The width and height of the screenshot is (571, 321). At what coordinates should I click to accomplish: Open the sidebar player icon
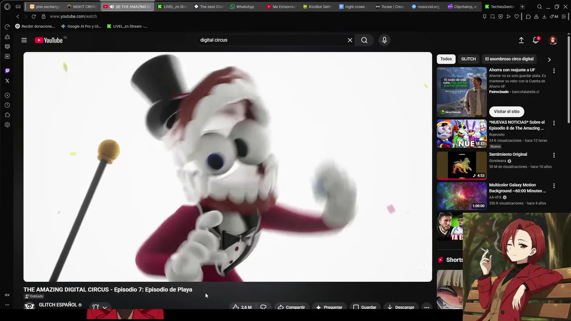pyautogui.click(x=7, y=95)
